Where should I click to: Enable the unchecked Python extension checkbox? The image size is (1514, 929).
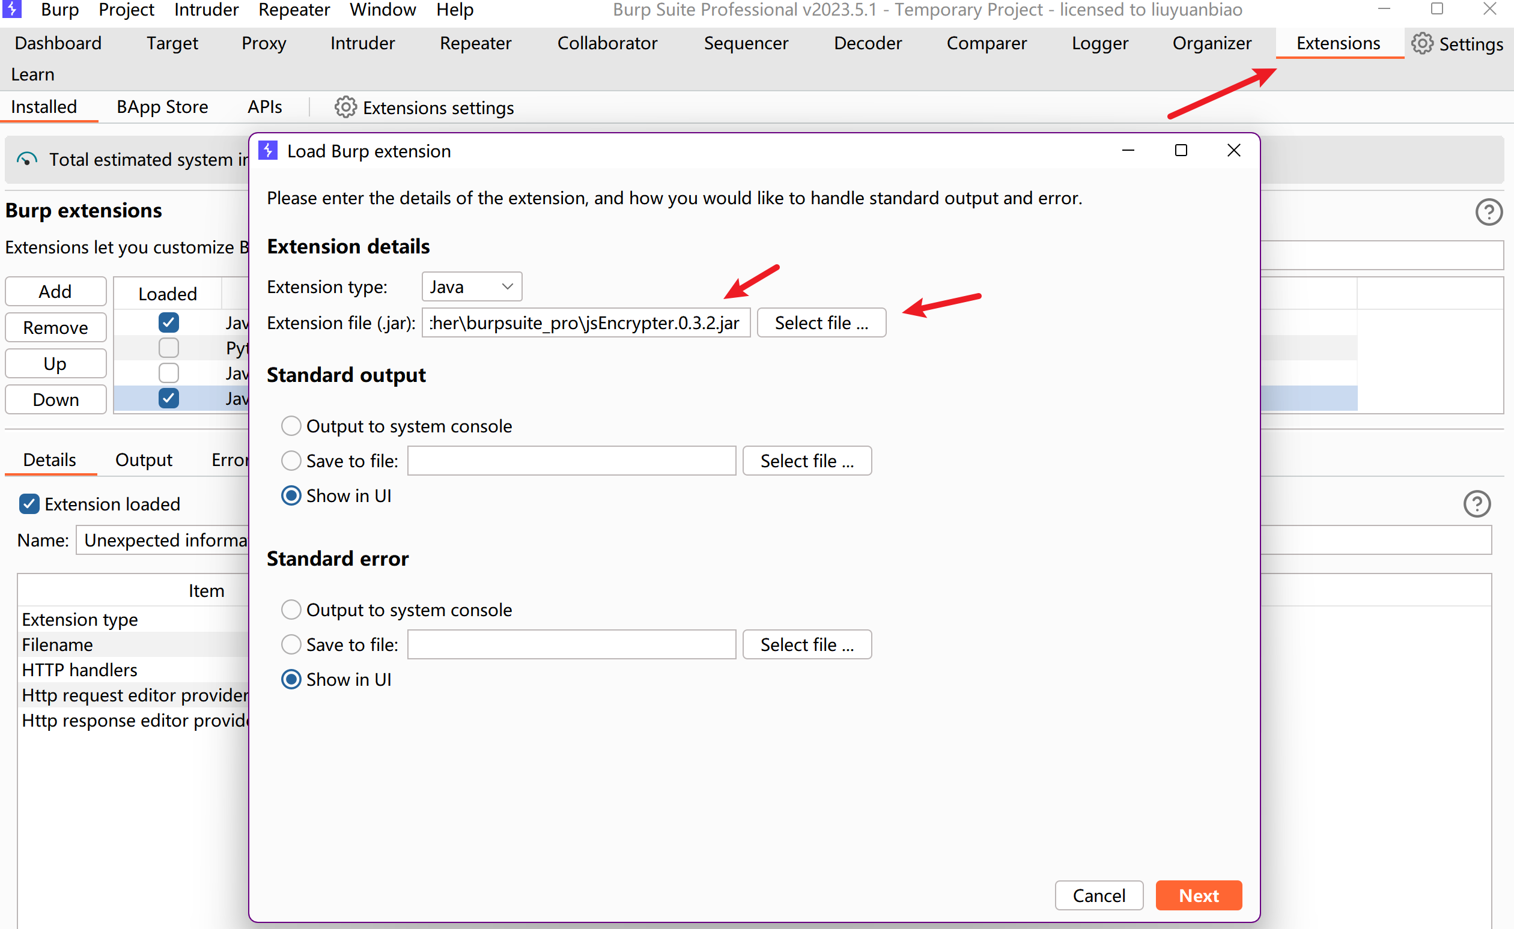coord(168,348)
